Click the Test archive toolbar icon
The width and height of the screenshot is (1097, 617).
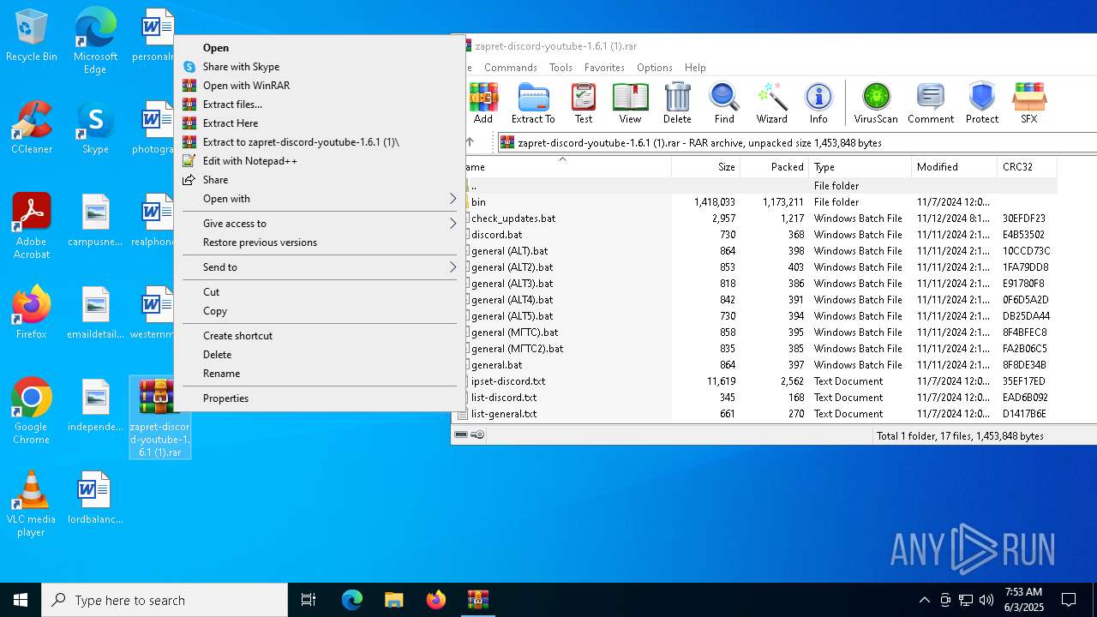pyautogui.click(x=584, y=103)
